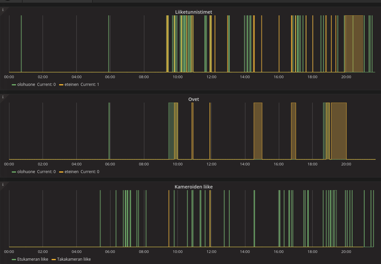Toggle olohuone series in Liiketunnistimet legend

coord(26,85)
